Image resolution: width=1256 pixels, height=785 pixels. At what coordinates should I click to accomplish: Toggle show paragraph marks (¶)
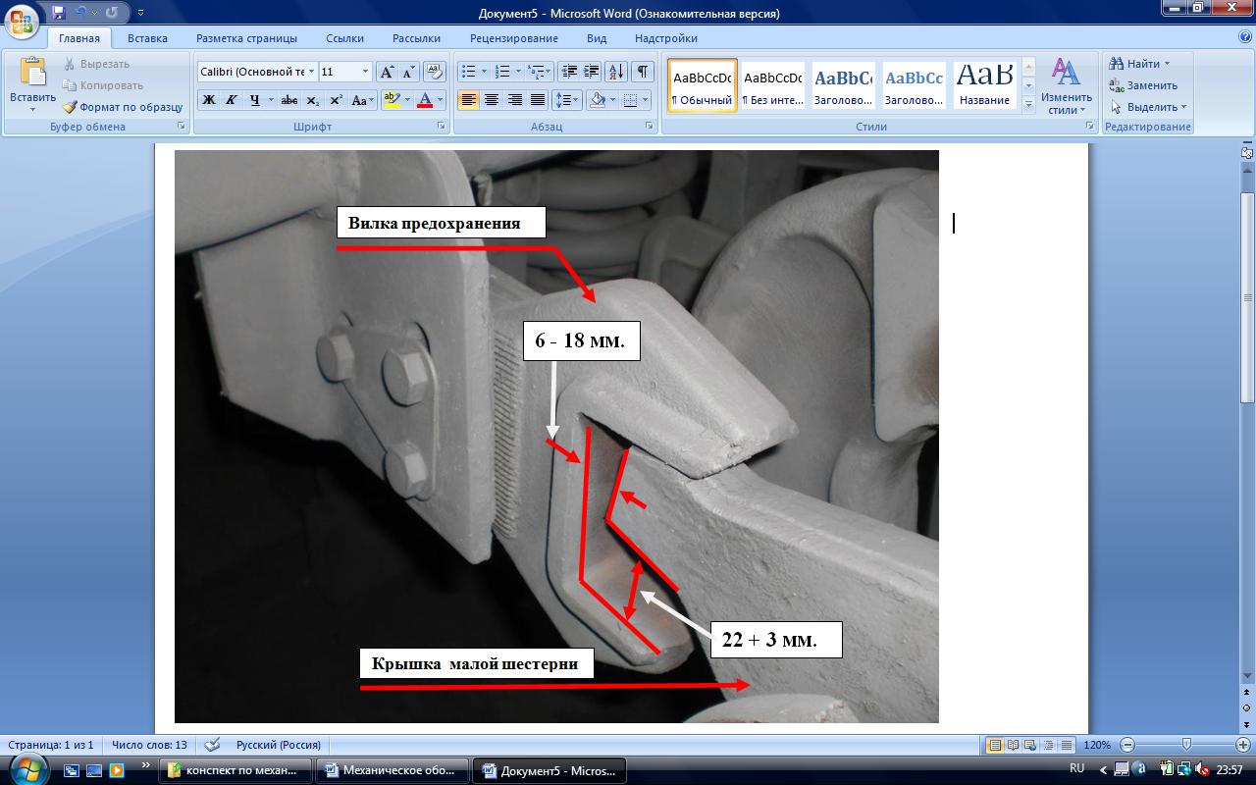[x=642, y=72]
